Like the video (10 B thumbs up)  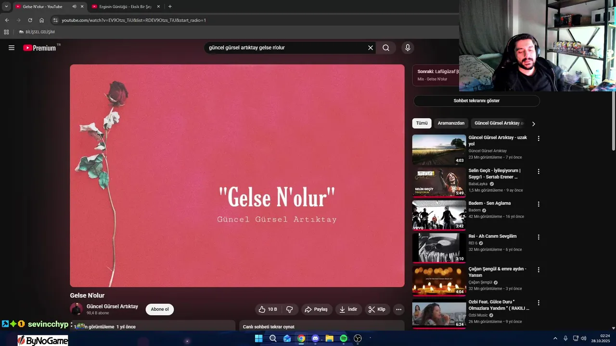pos(268,309)
